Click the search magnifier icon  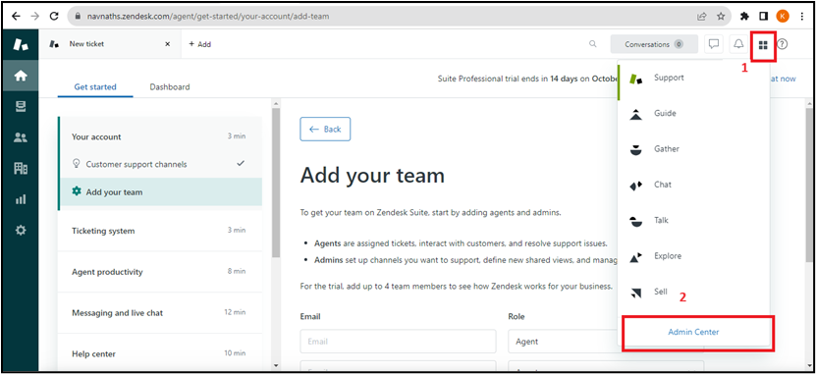click(592, 44)
